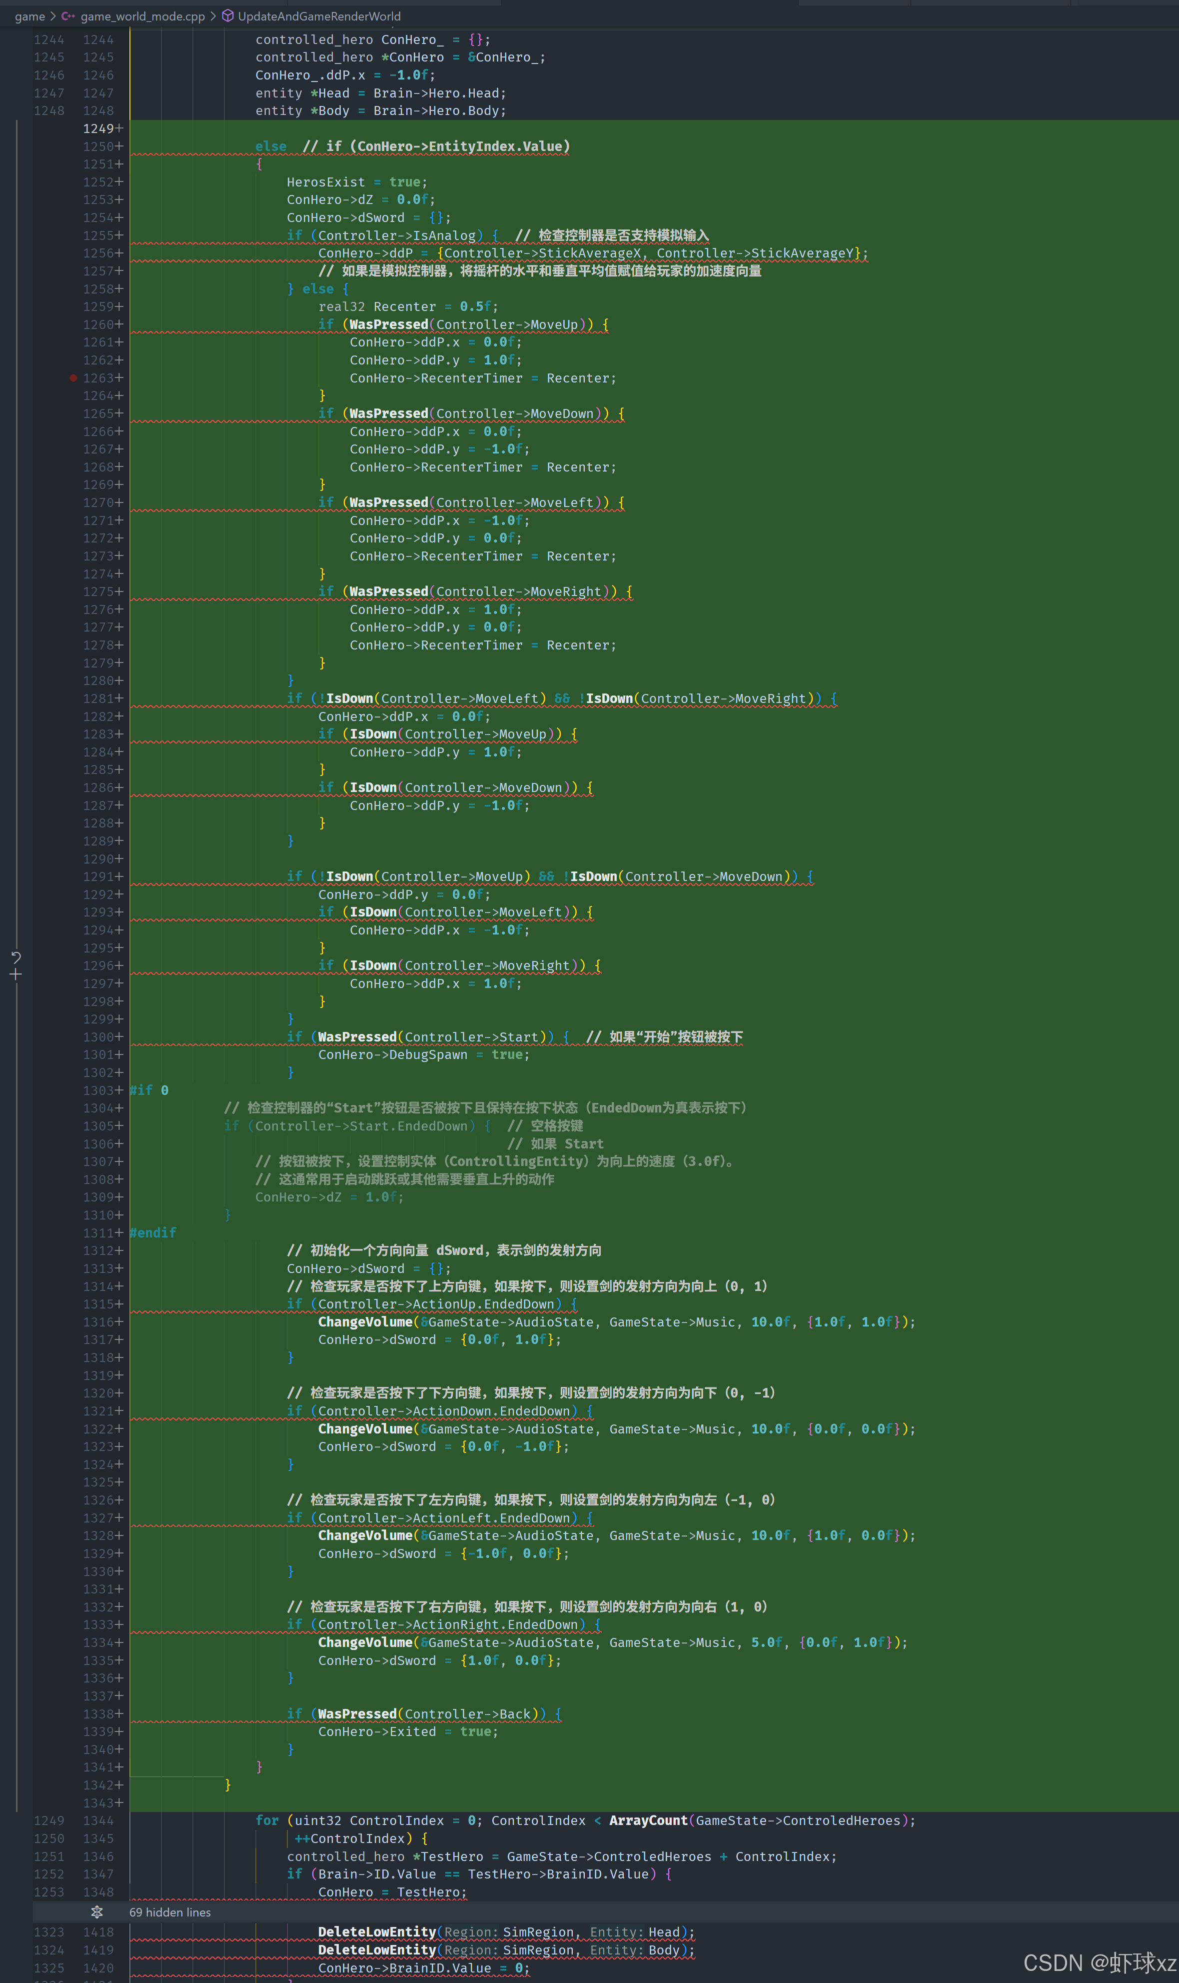The width and height of the screenshot is (1179, 1983).
Task: Click the C++ file icon in breadcrumb
Action: pos(68,16)
